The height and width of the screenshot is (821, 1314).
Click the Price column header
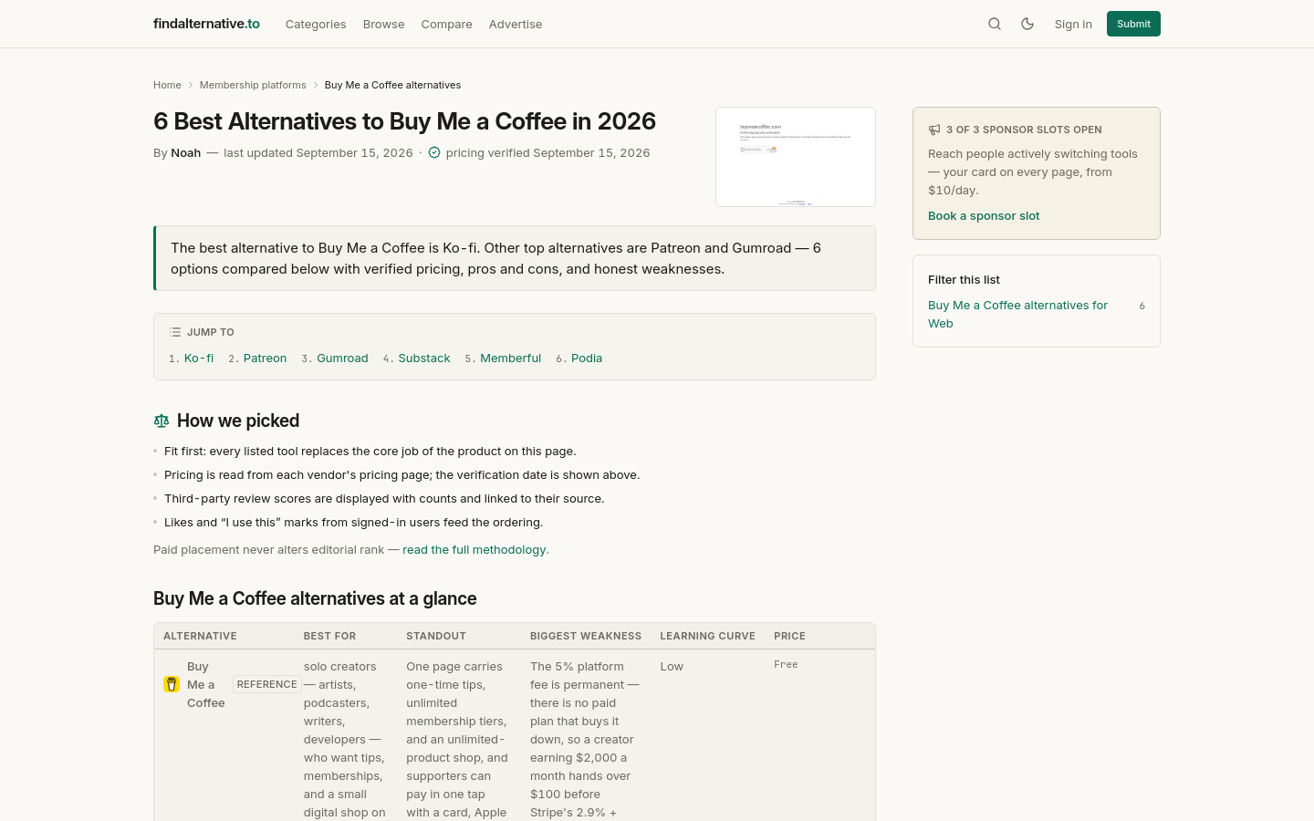pyautogui.click(x=790, y=636)
